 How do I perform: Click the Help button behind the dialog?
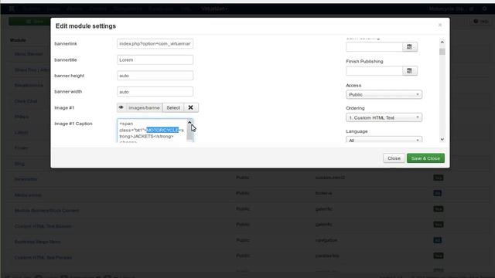pyautogui.click(x=481, y=22)
